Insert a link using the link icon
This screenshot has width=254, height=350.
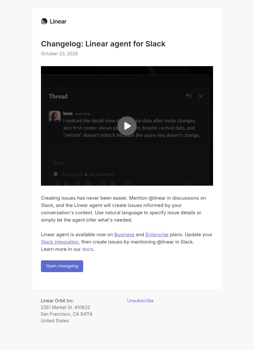pos(90,150)
